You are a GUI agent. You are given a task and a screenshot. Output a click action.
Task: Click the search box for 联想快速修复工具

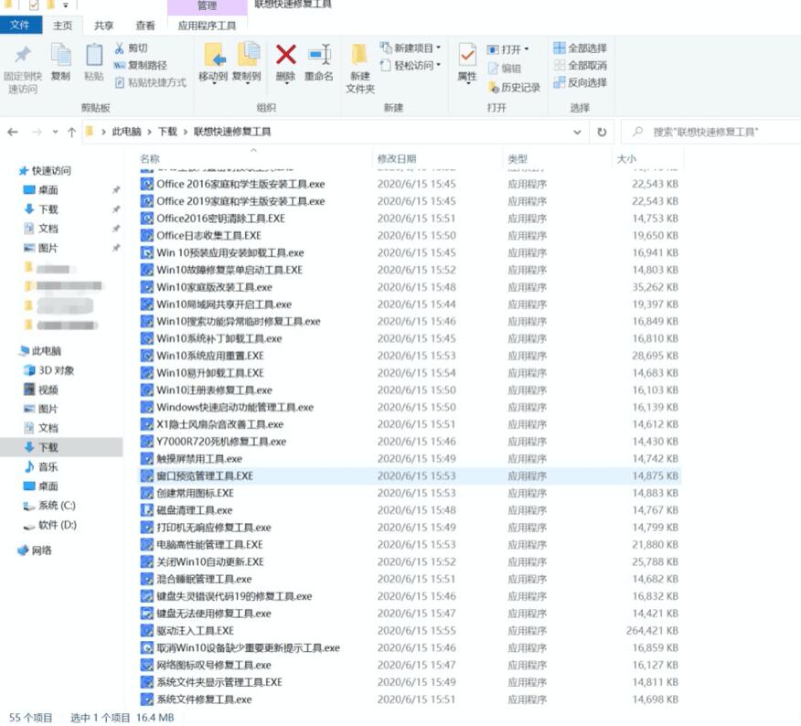point(711,132)
